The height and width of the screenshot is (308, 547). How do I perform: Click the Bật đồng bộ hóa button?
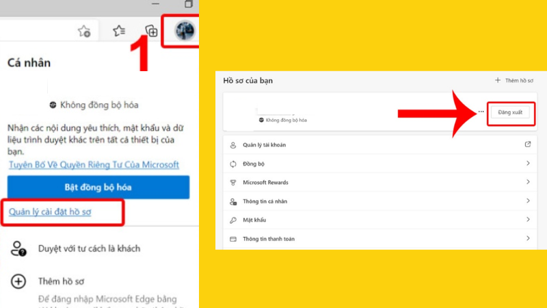[x=98, y=187]
